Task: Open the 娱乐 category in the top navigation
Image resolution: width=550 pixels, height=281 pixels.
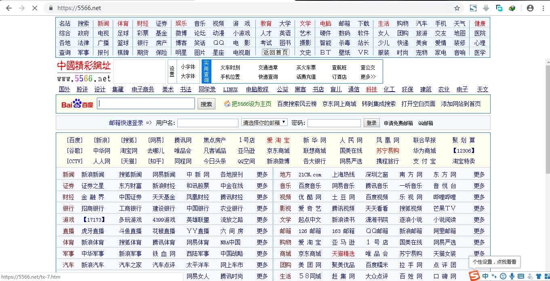Action: (x=181, y=23)
